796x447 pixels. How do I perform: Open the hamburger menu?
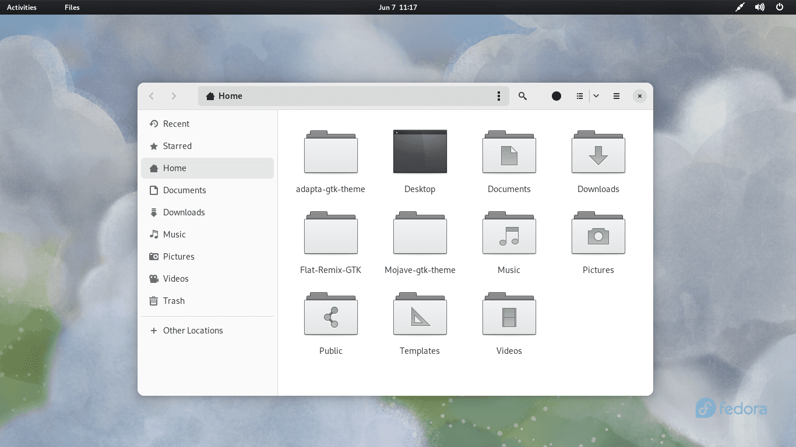[x=616, y=96]
